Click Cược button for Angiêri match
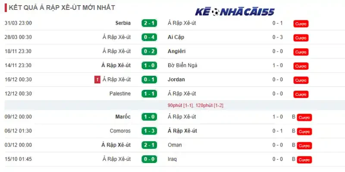Screen dimensions: 345x172 click(301, 52)
